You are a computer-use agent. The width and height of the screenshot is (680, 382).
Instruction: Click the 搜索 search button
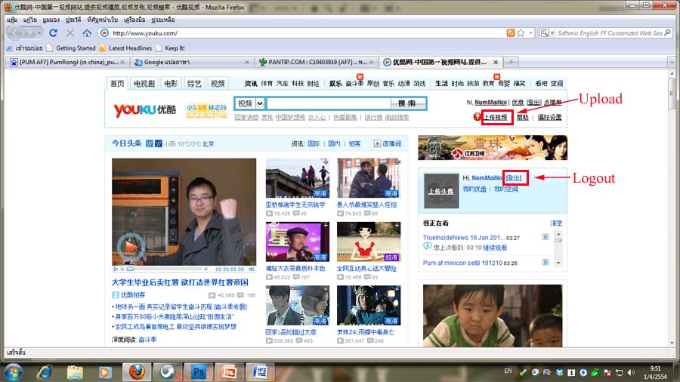tap(406, 103)
